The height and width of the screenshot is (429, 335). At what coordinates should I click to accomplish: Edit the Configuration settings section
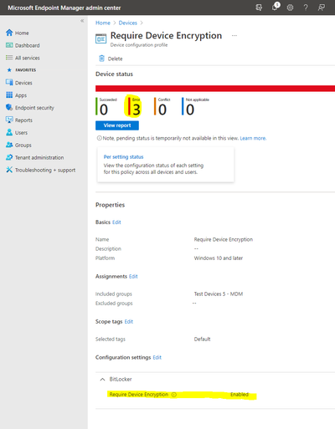coord(157,357)
